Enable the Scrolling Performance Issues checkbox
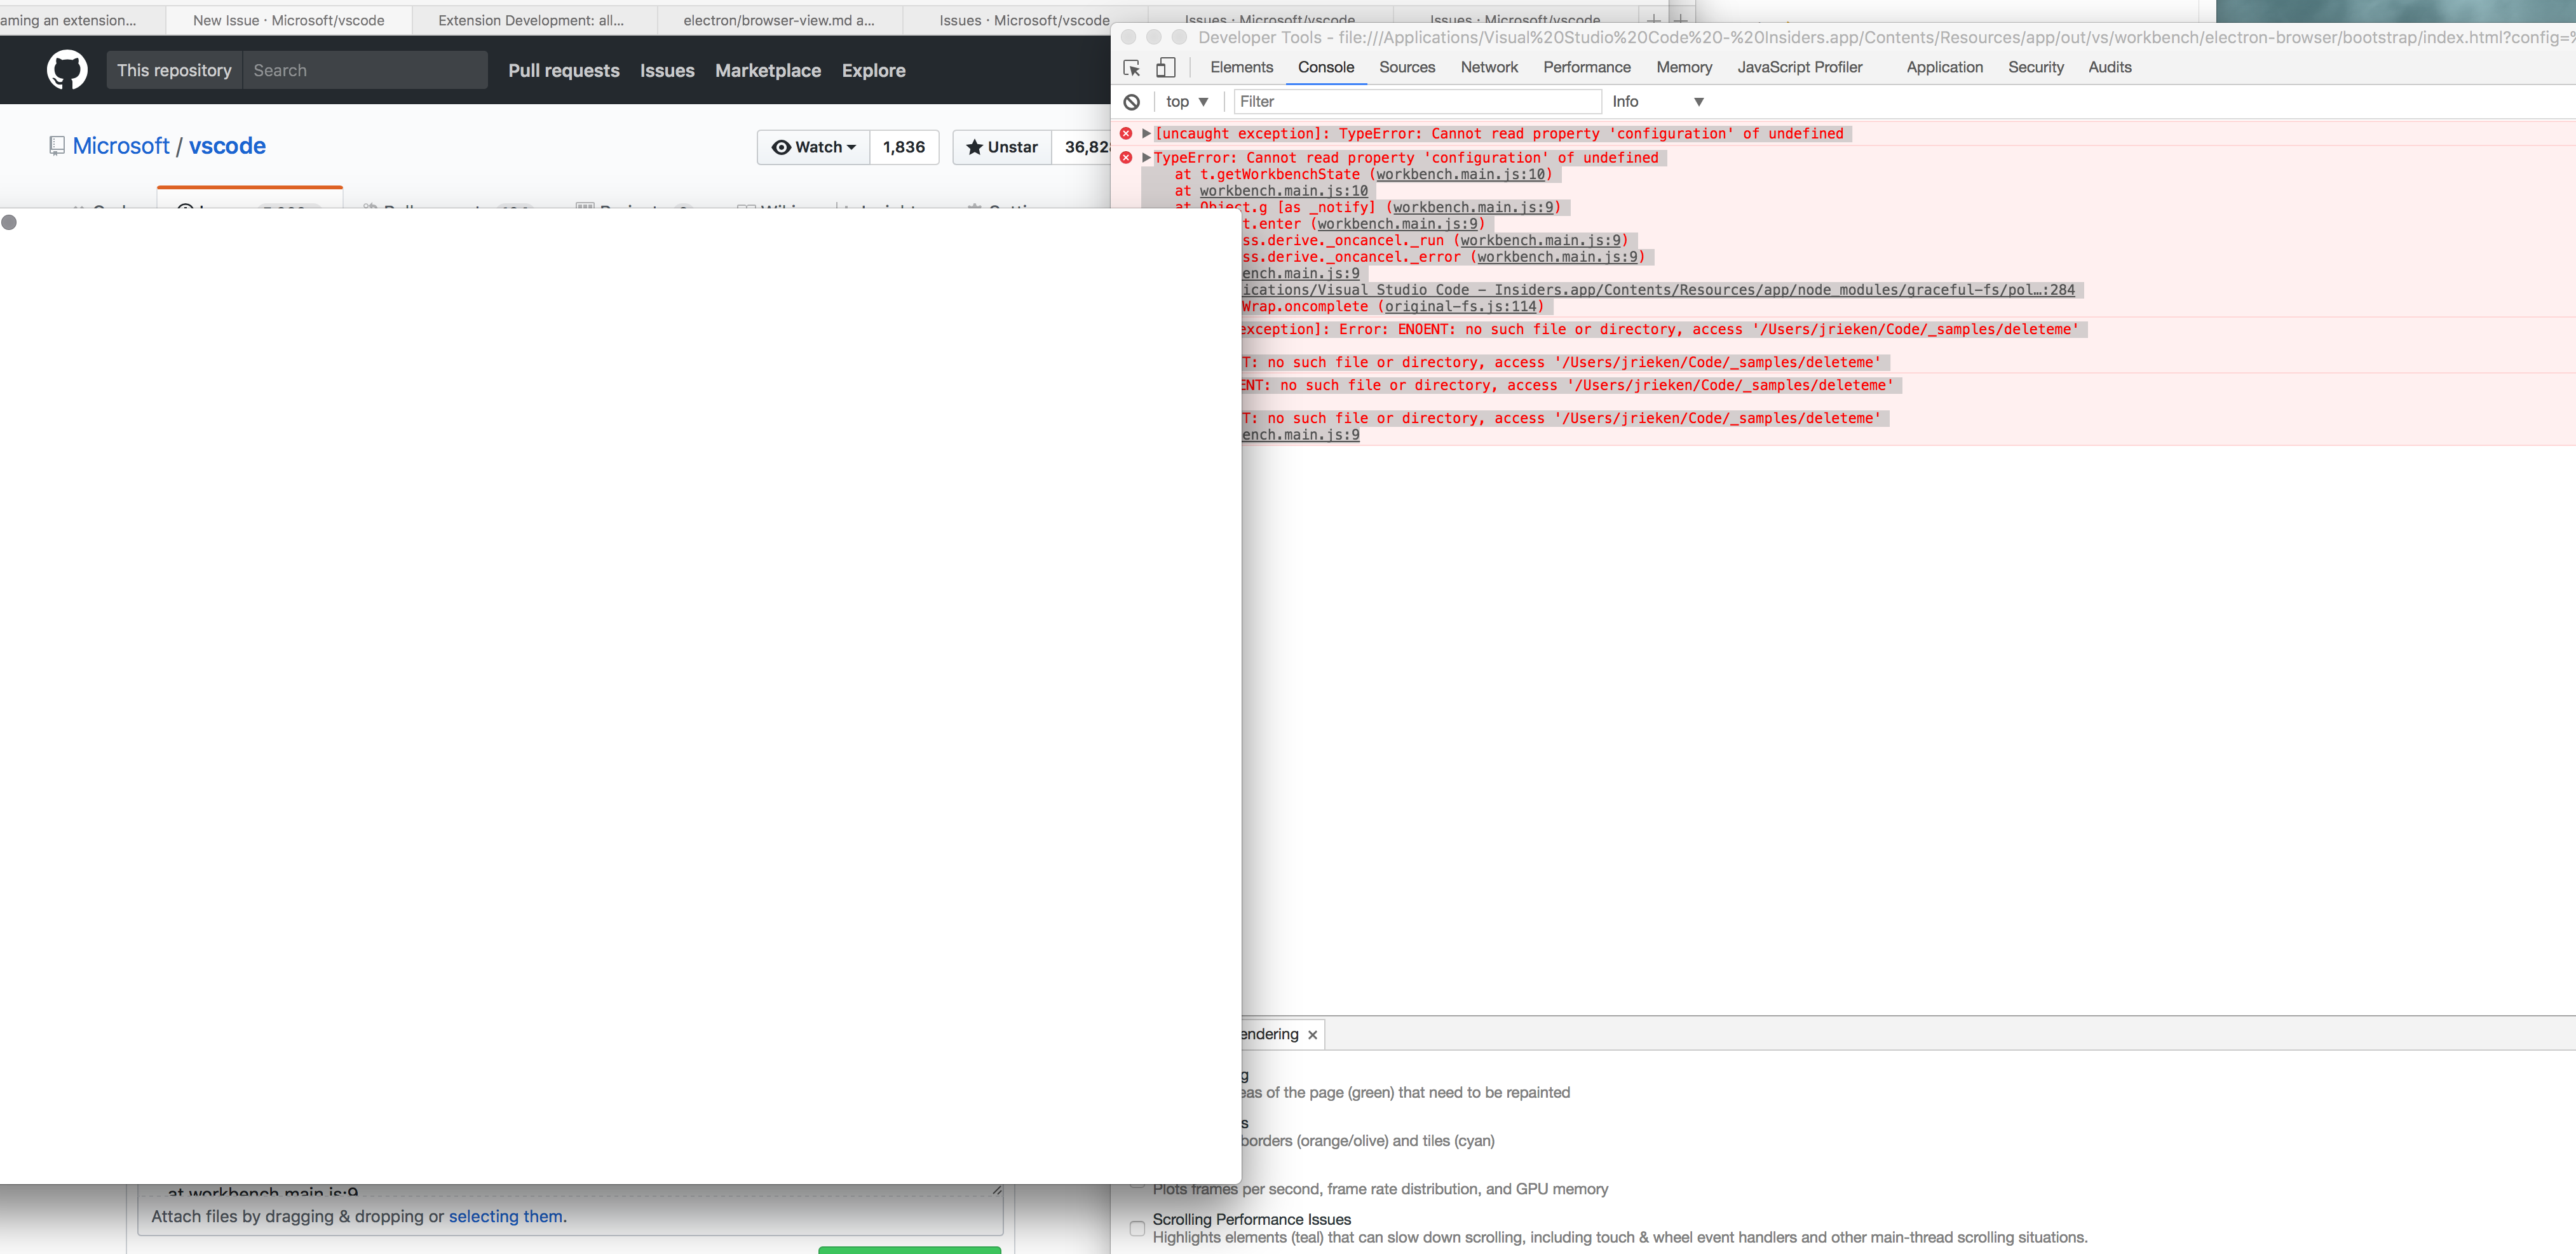2576x1254 pixels. (x=1137, y=1228)
